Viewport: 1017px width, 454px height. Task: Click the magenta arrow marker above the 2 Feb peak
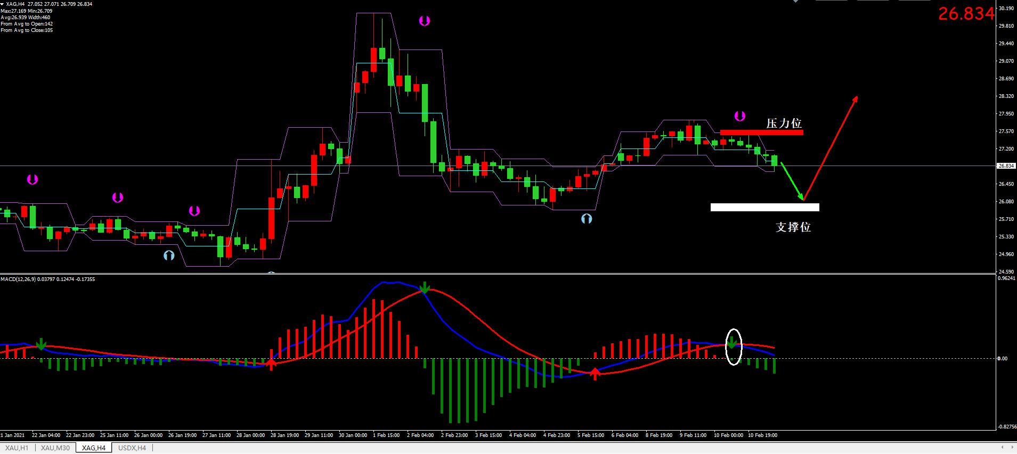[x=424, y=21]
